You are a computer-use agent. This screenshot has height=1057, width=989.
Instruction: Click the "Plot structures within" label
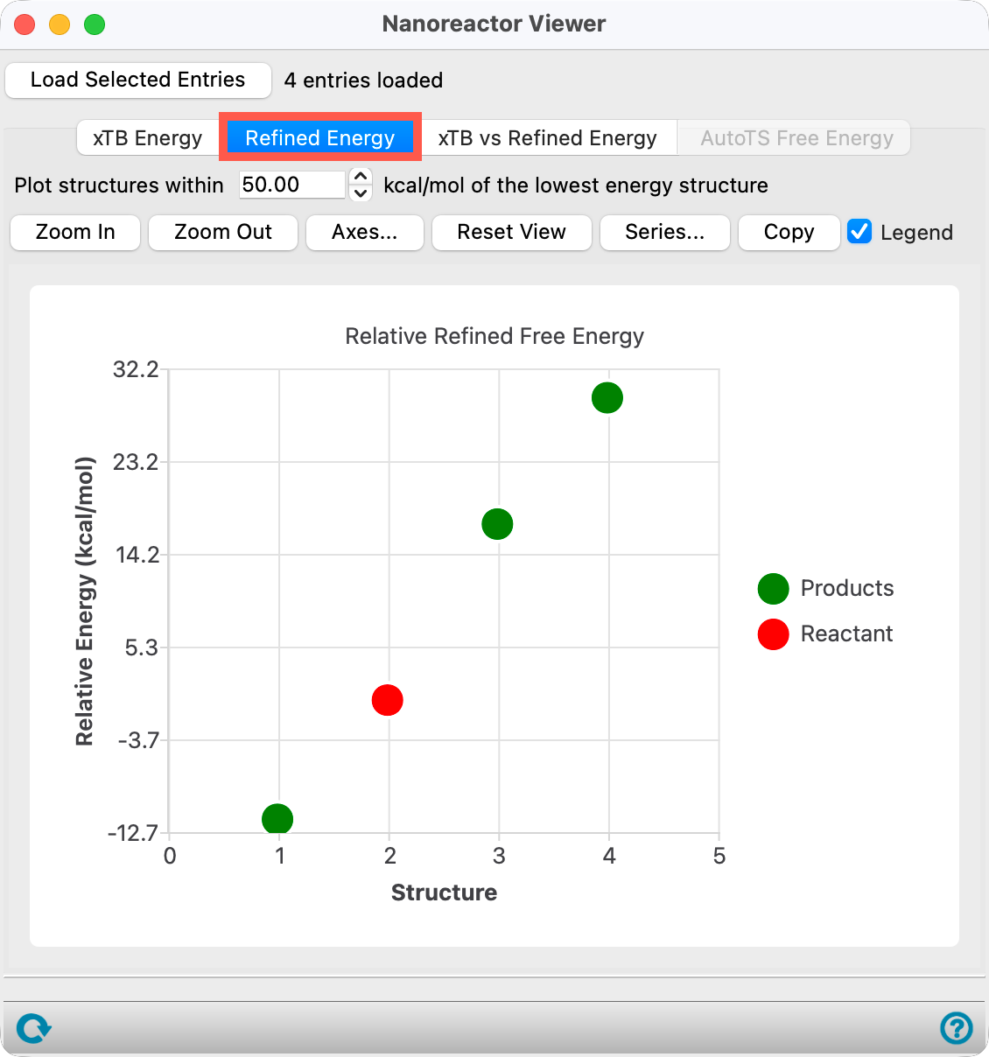click(119, 185)
